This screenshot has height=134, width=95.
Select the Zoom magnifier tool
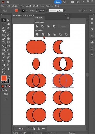point(3,72)
